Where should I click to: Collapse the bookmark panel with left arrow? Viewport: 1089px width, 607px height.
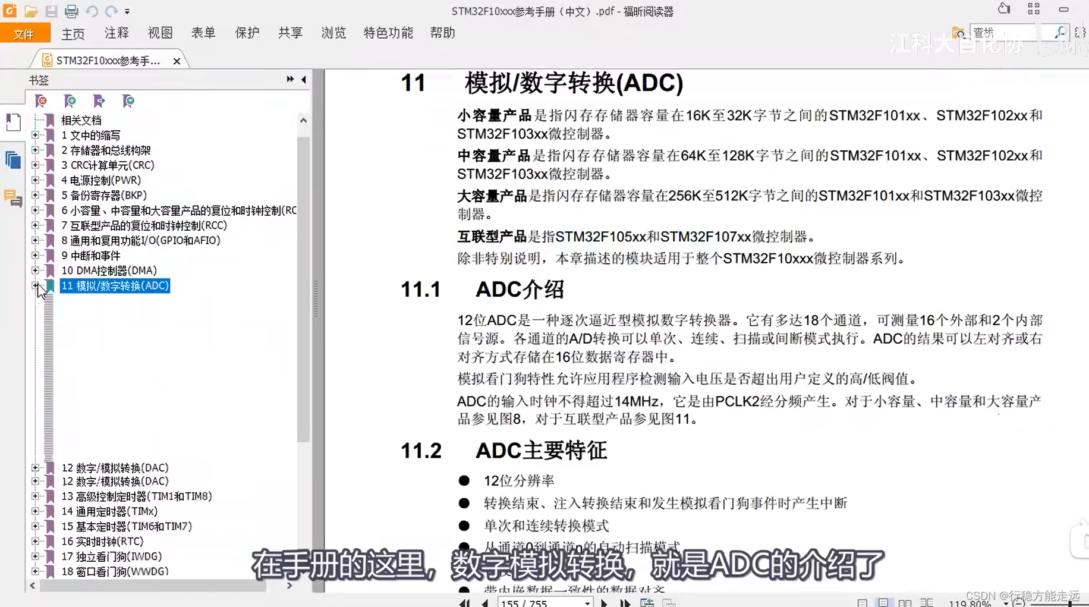click(304, 79)
